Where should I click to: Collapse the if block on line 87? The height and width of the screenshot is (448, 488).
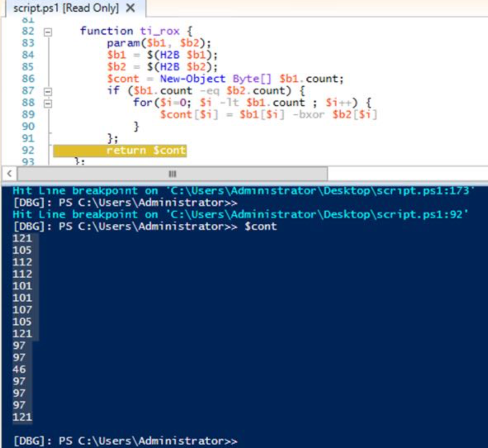pyautogui.click(x=48, y=91)
